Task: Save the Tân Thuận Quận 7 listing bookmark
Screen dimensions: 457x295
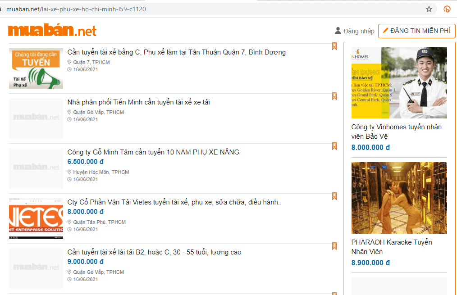Action: pos(334,46)
